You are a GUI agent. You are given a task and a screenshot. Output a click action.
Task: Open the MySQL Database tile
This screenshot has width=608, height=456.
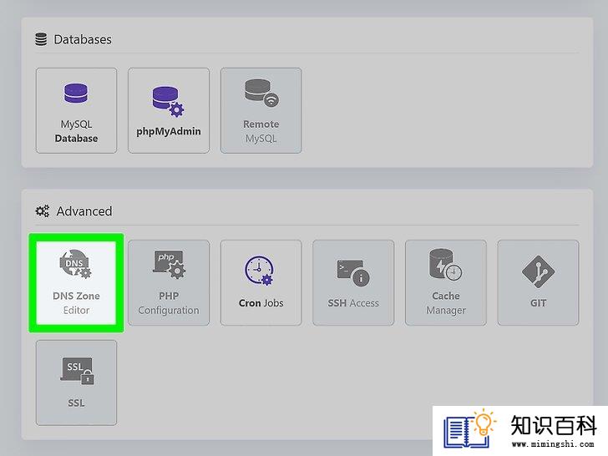(76, 110)
